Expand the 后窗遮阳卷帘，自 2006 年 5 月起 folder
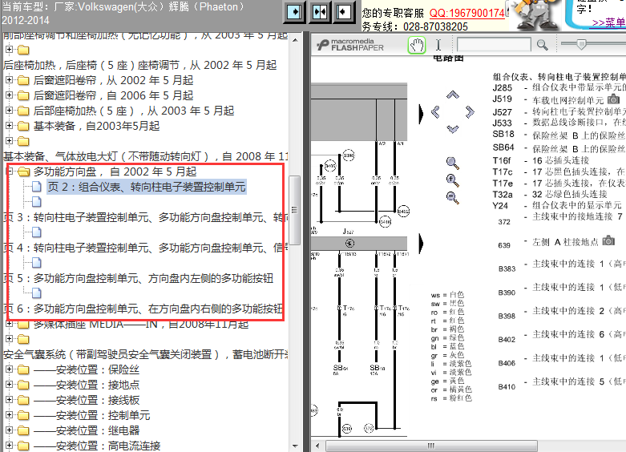Screen dimensions: 626x452 click(9, 95)
